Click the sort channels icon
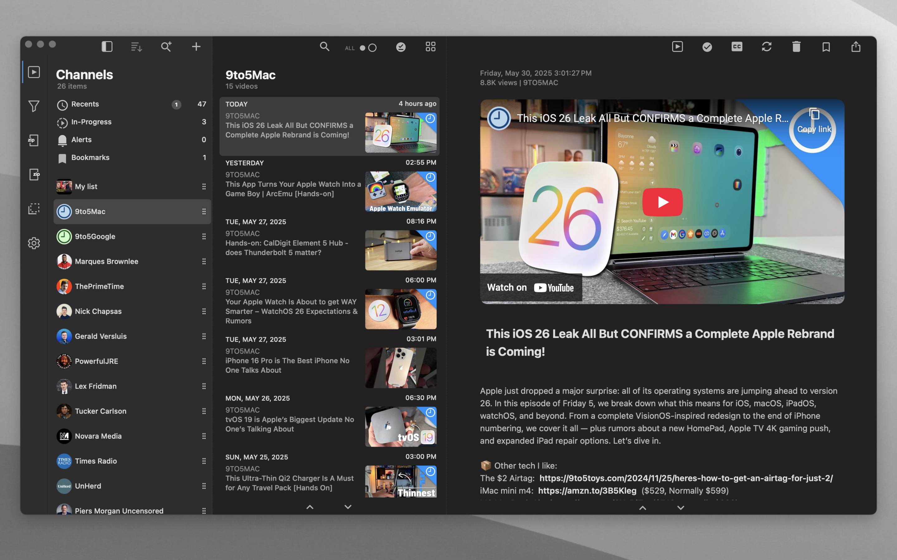This screenshot has width=897, height=560. coord(136,47)
